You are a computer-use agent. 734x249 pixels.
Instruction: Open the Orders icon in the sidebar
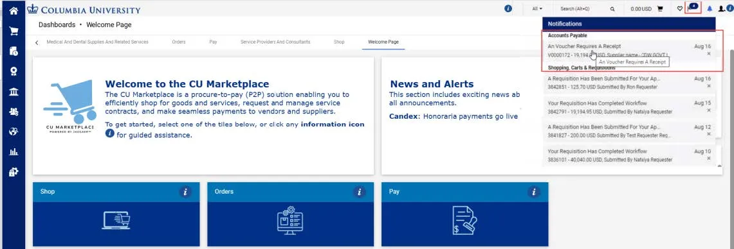[x=14, y=51]
